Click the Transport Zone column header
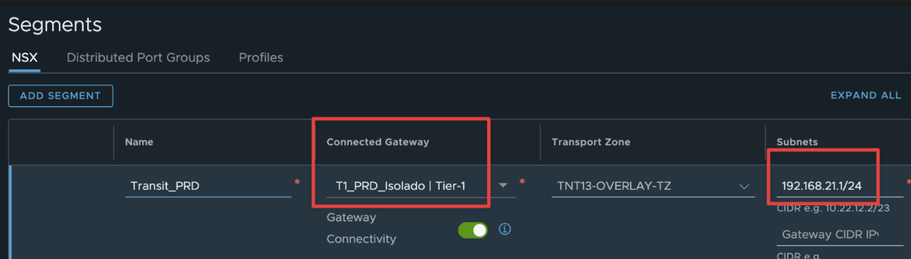 point(591,142)
